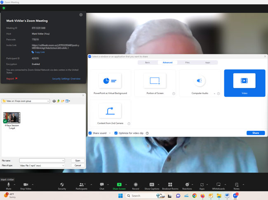This screenshot has width=268, height=200.
Task: Click the Copy Link link
Action: 40,52
